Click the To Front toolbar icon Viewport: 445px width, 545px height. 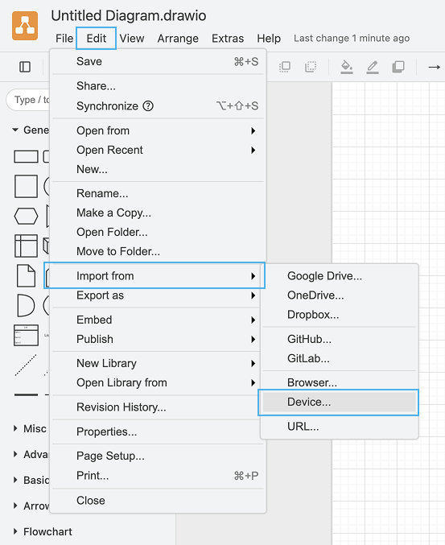pyautogui.click(x=285, y=67)
